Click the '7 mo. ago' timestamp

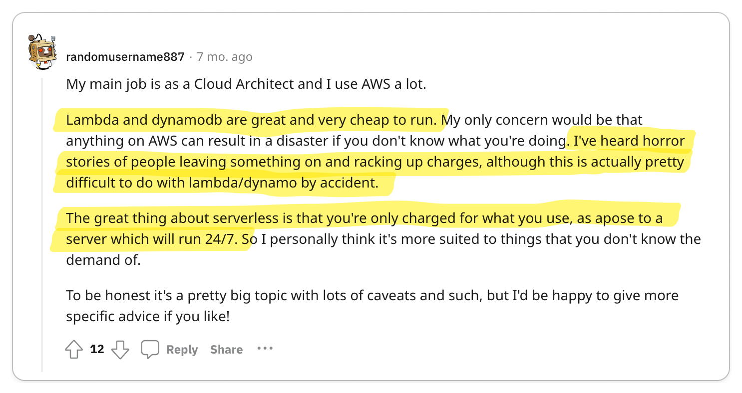(224, 57)
